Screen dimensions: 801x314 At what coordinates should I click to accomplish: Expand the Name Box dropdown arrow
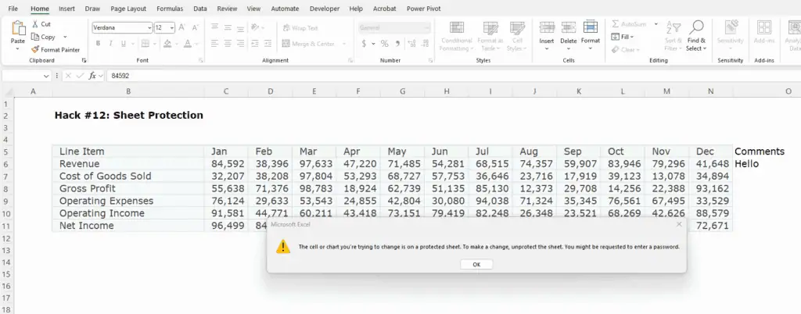point(46,76)
